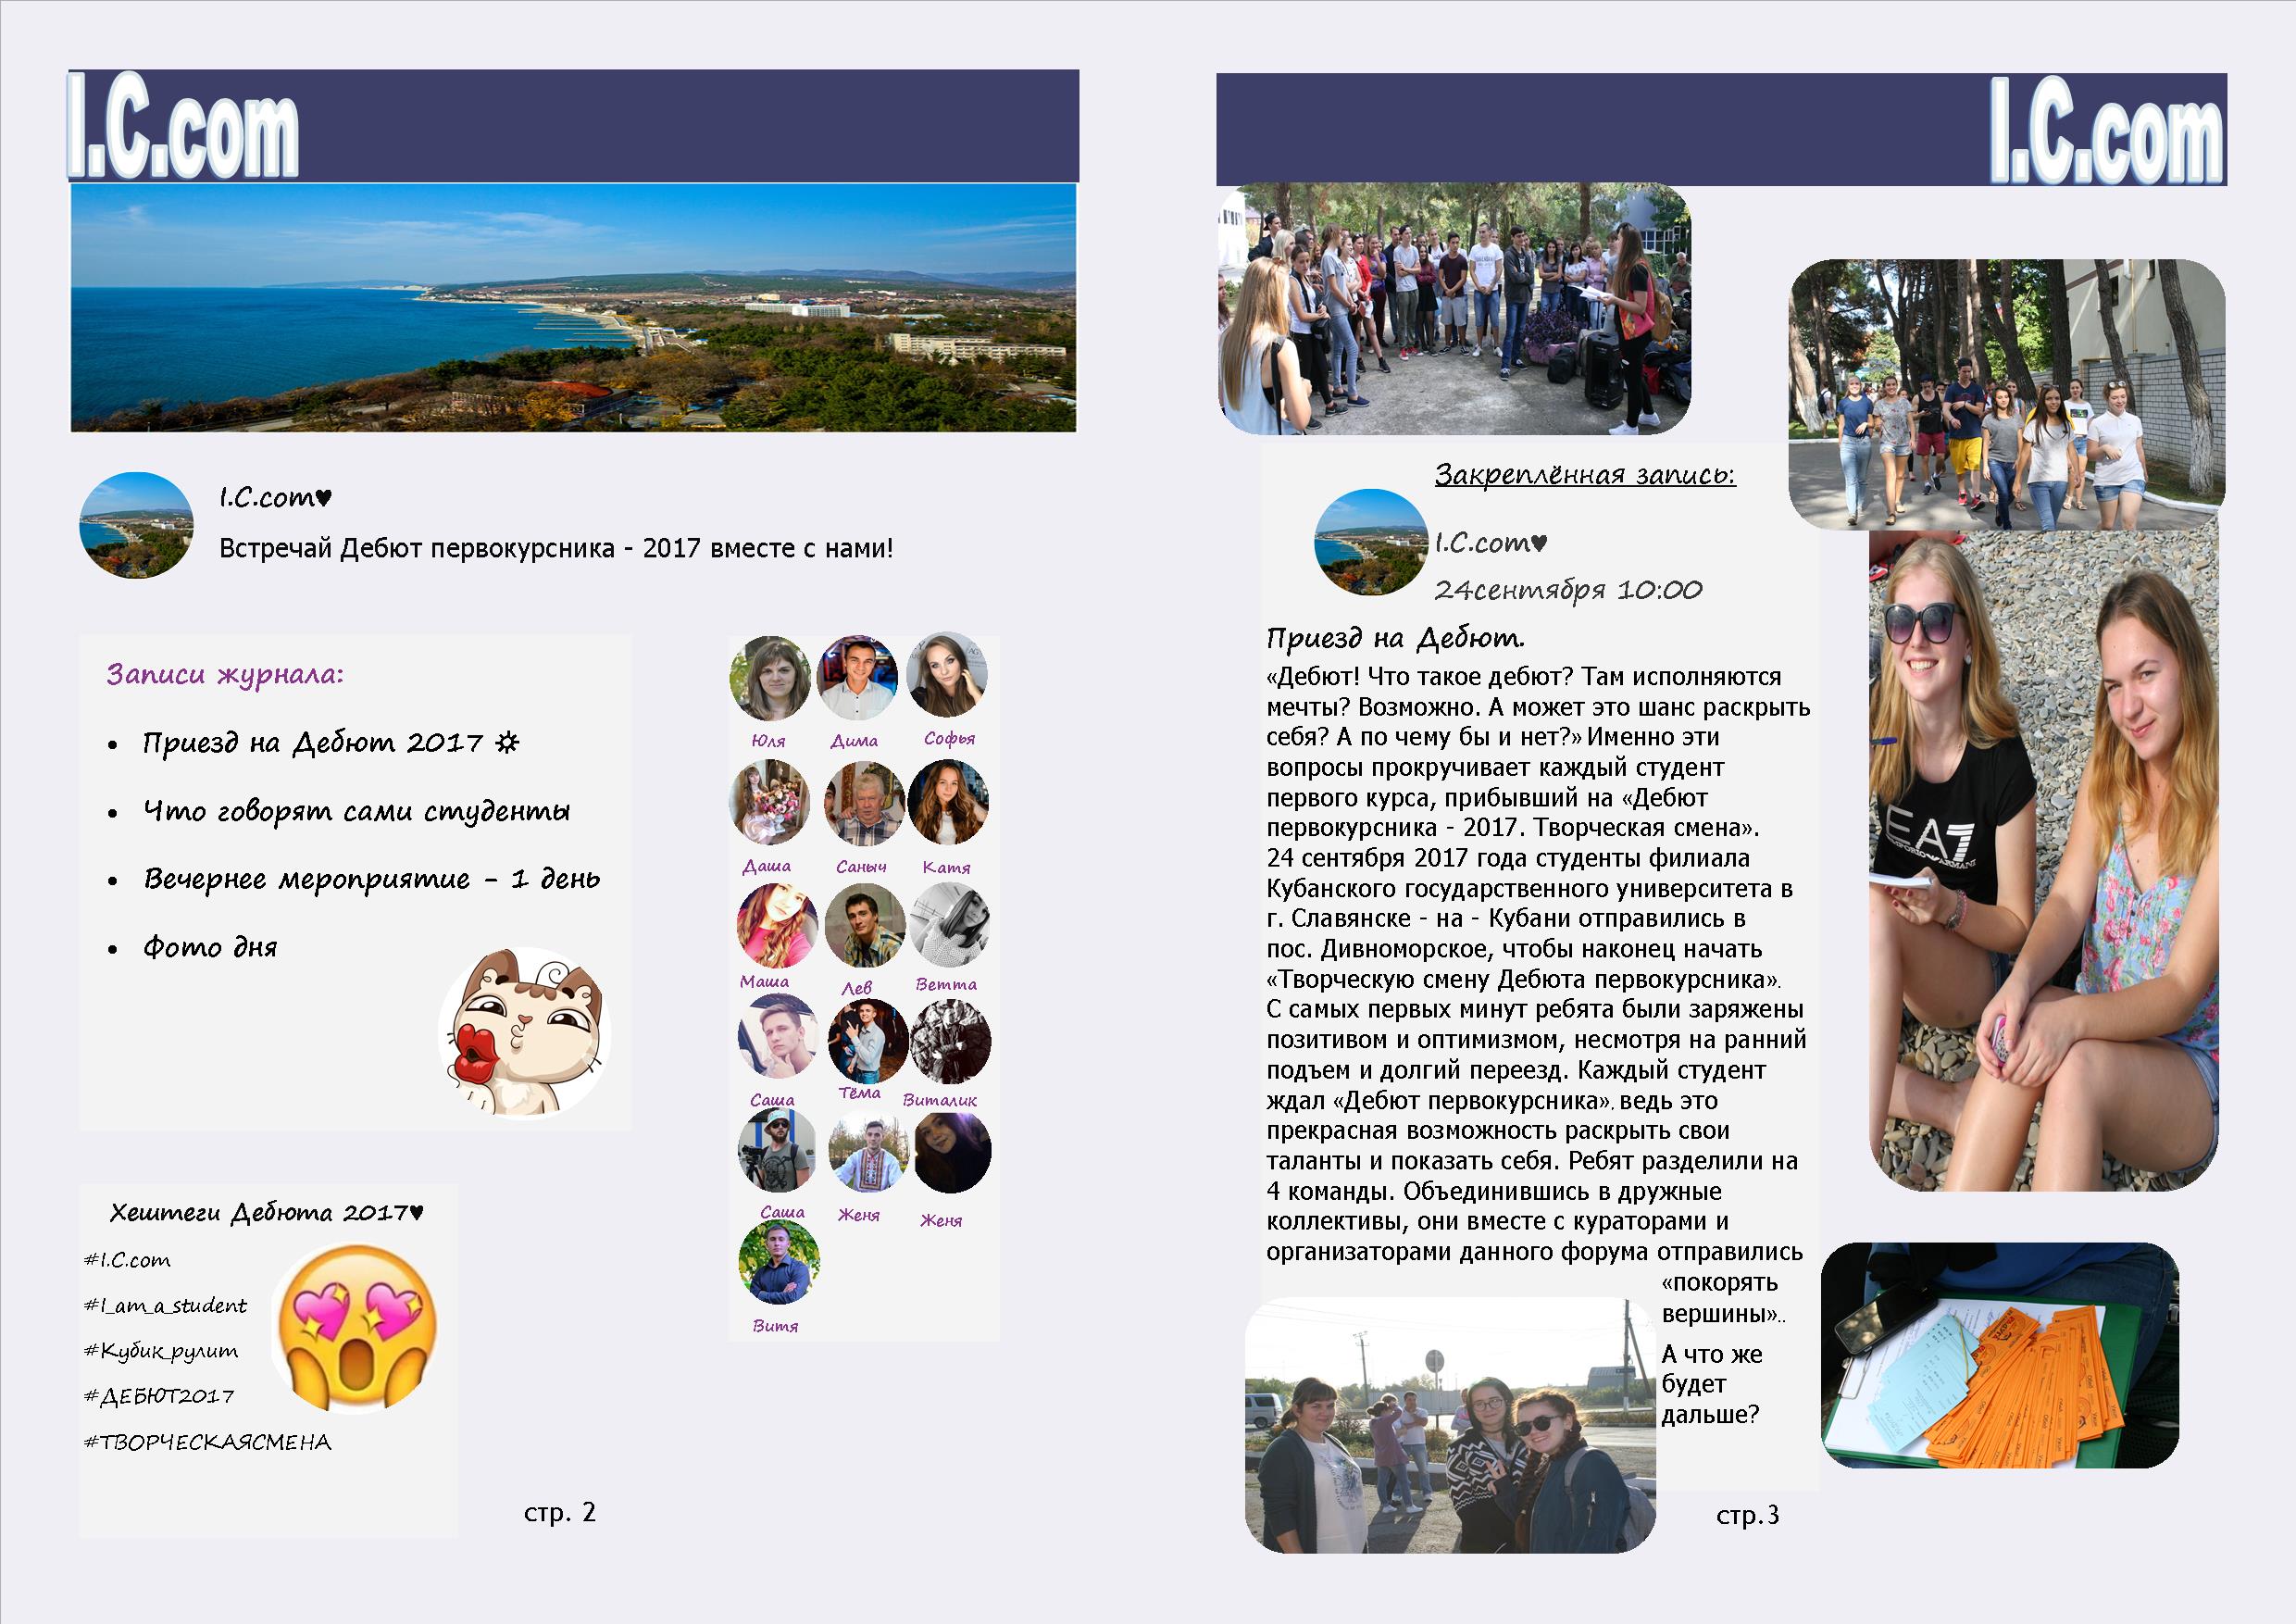2296x1624 pixels.
Task: Click the avatar labeled Юля
Action: (x=769, y=679)
